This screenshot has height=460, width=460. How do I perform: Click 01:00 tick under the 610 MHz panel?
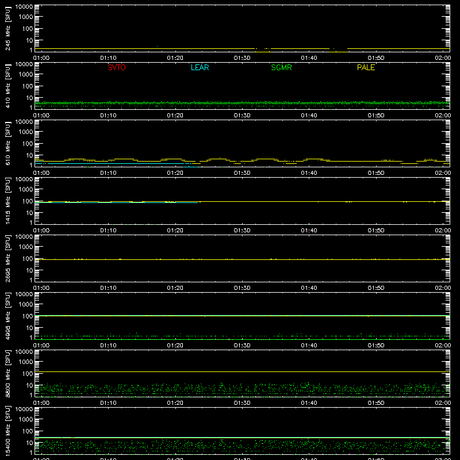(41, 173)
